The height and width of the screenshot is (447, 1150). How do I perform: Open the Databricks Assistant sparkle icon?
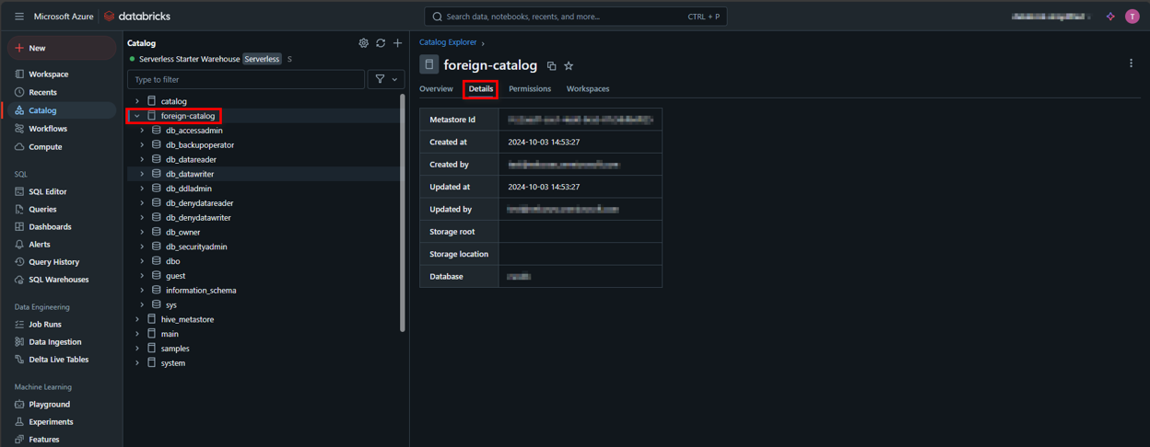1110,17
